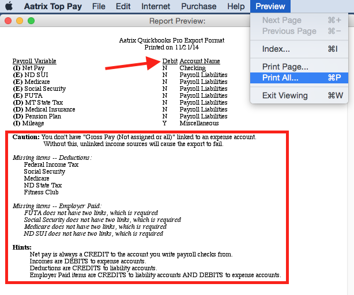Click the Deductions are CREDITS hint
Viewport: 354px width, 295px height.
tap(93, 269)
